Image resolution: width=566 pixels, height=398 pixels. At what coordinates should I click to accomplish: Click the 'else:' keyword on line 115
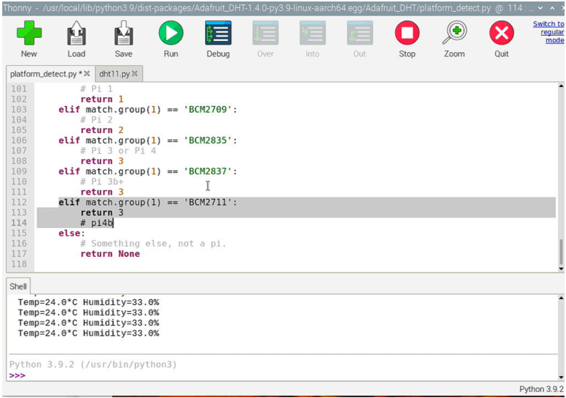[72, 233]
